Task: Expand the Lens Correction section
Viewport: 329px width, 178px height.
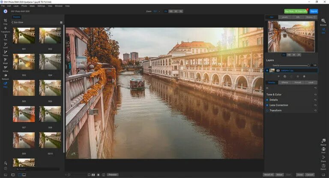Action: pyautogui.click(x=278, y=105)
